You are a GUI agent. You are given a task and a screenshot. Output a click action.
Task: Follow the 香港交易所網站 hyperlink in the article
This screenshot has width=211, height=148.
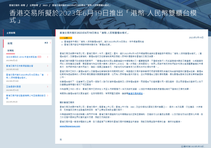coord(135,93)
